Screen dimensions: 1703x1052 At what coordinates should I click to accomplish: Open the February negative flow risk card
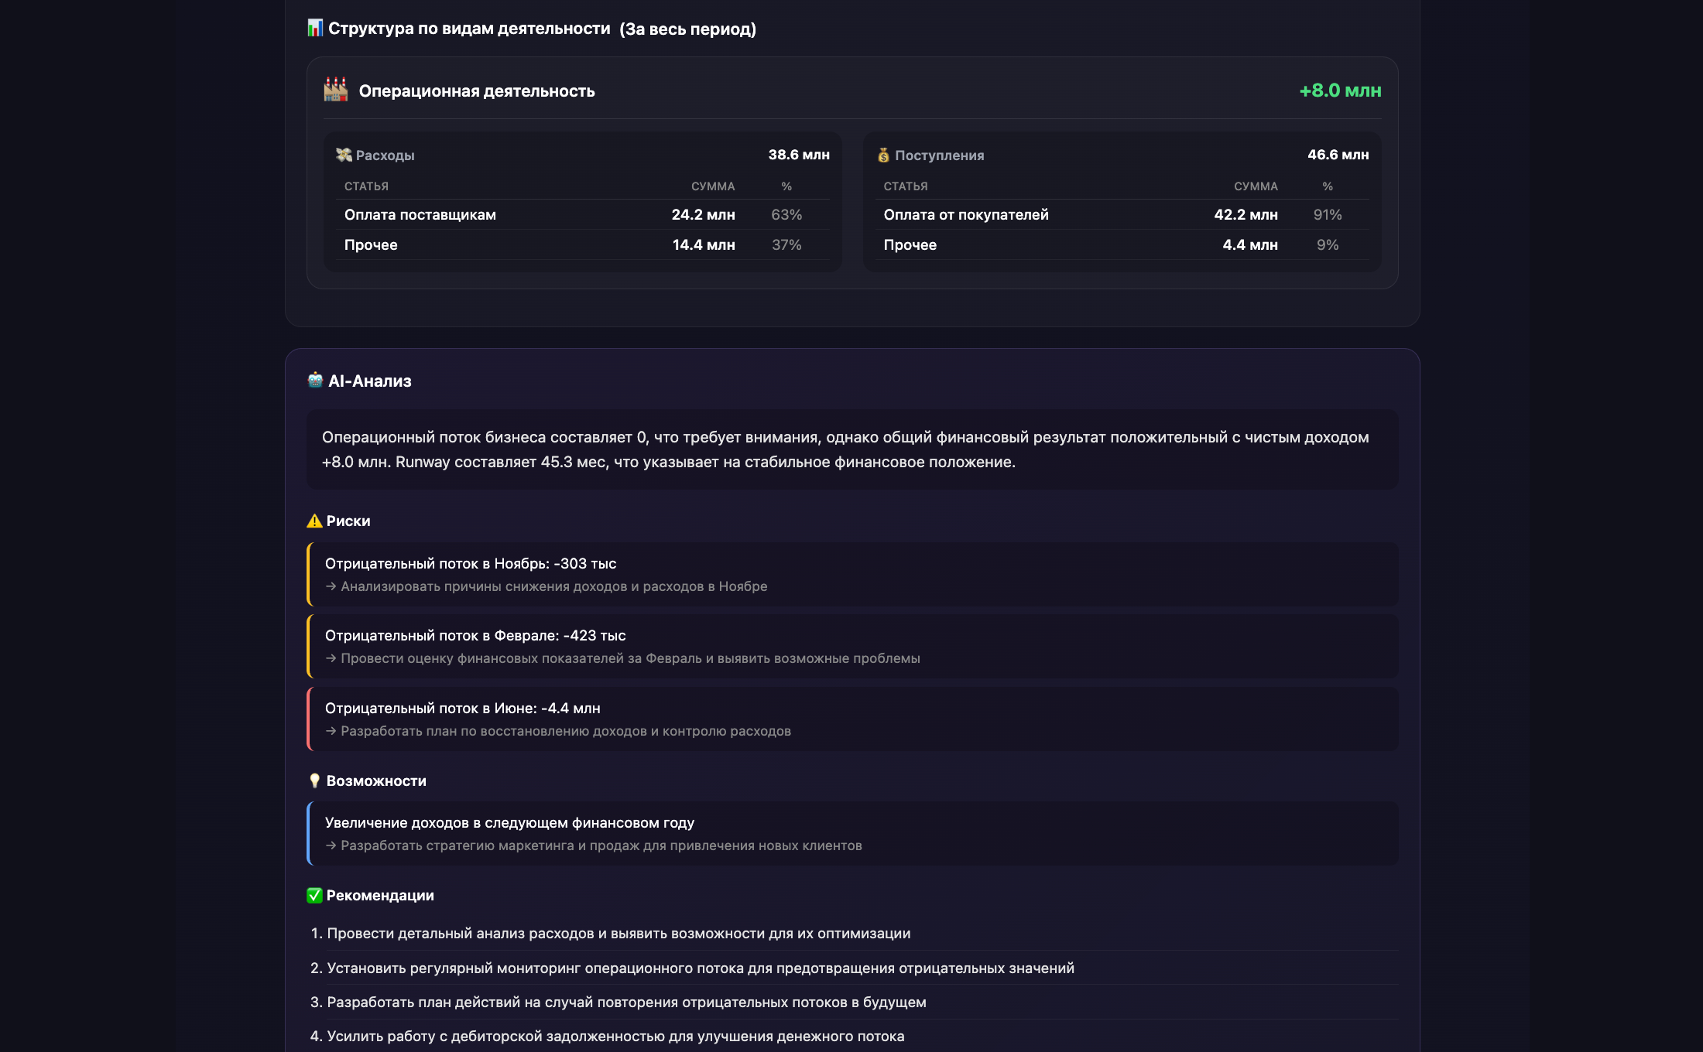[852, 647]
